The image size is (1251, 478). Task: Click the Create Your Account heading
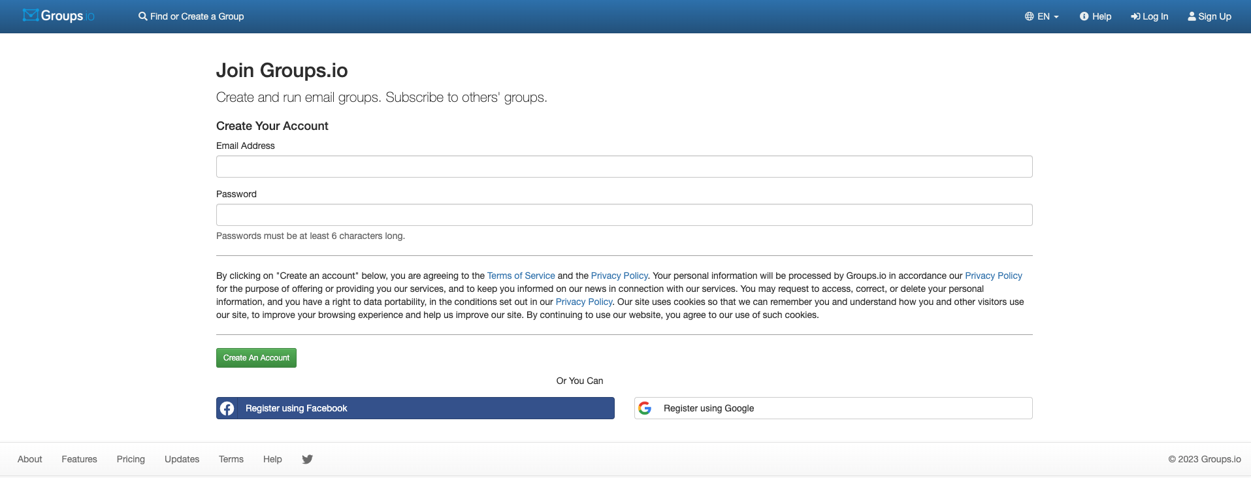tap(272, 126)
